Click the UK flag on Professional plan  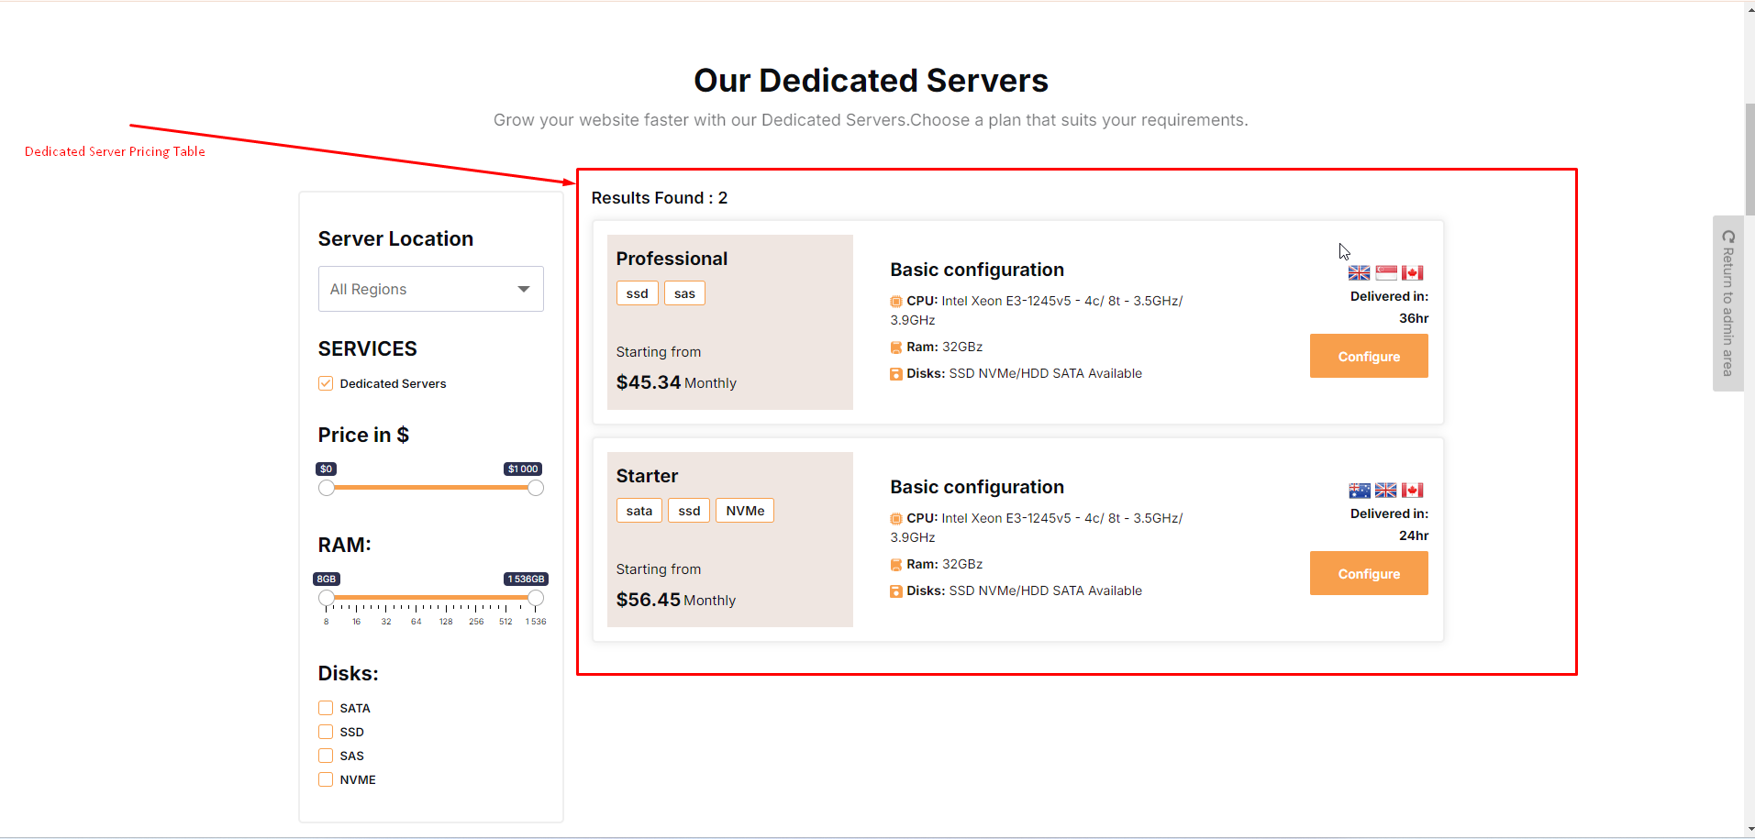click(x=1359, y=273)
